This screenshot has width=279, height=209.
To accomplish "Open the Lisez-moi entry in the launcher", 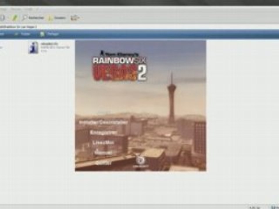I will click(103, 143).
